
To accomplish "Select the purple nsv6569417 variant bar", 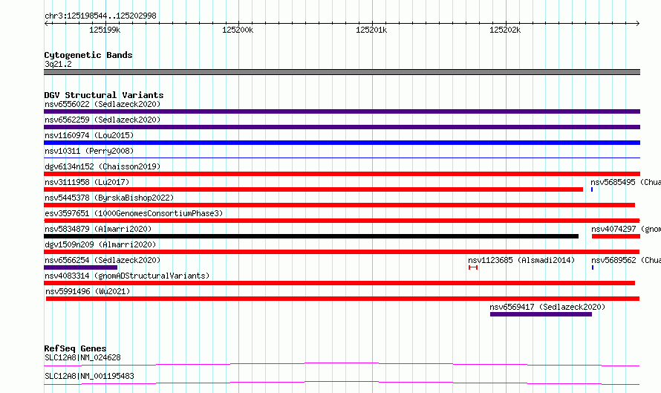I will (541, 314).
